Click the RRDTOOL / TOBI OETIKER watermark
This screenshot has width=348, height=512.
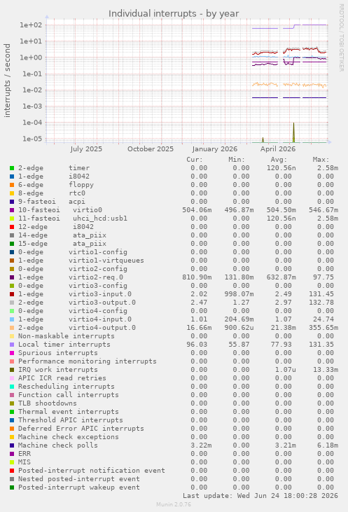click(341, 38)
